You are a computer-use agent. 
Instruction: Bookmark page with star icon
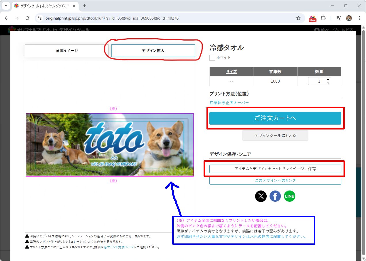(298, 18)
